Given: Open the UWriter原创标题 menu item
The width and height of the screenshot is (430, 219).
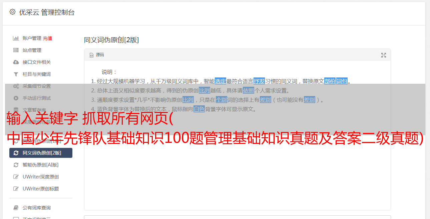Looking at the screenshot, I should tap(41, 189).
